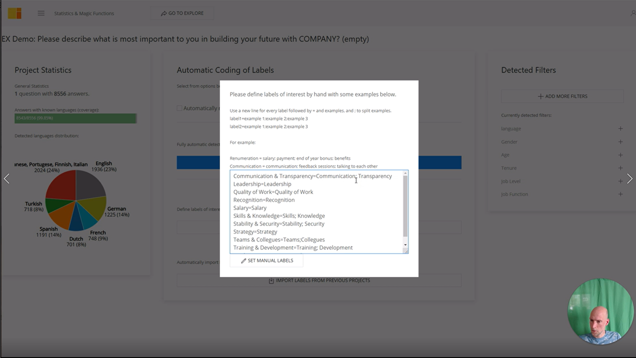
Task: Click the plus icon beside Gender filter
Action: 621,142
